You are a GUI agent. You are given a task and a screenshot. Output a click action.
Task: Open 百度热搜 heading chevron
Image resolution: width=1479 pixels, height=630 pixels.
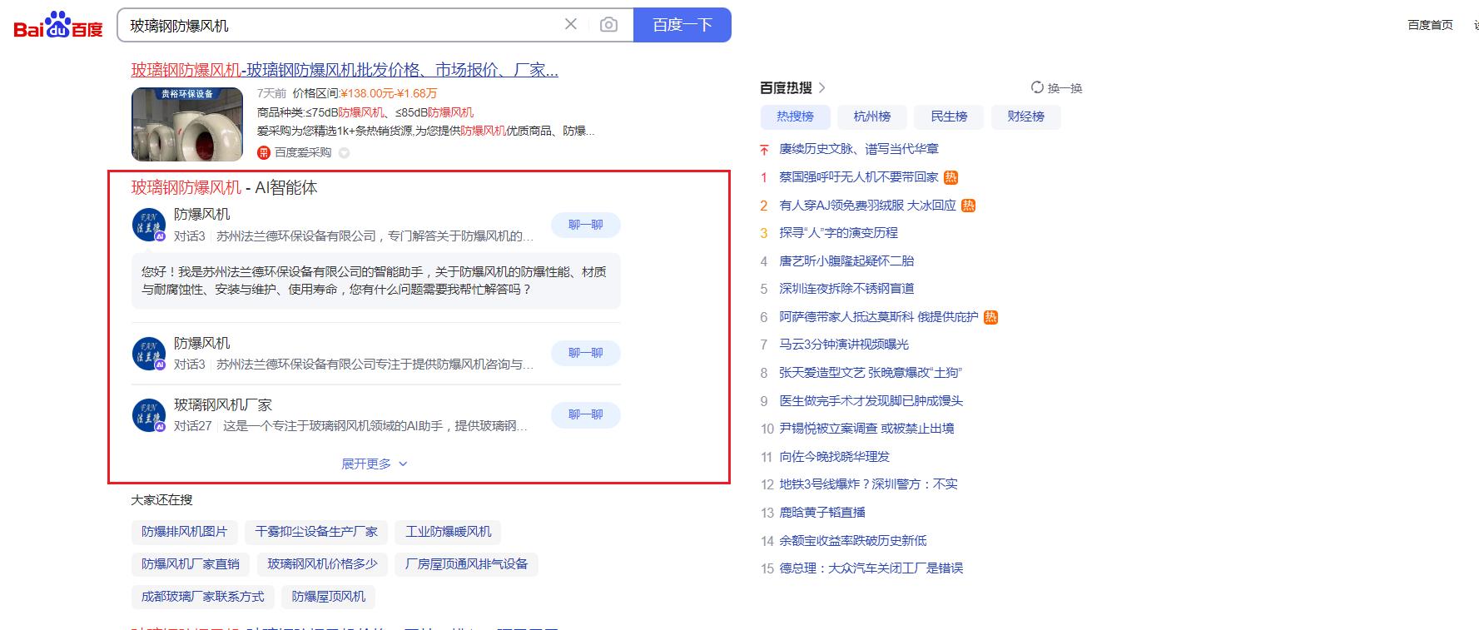pos(821,87)
